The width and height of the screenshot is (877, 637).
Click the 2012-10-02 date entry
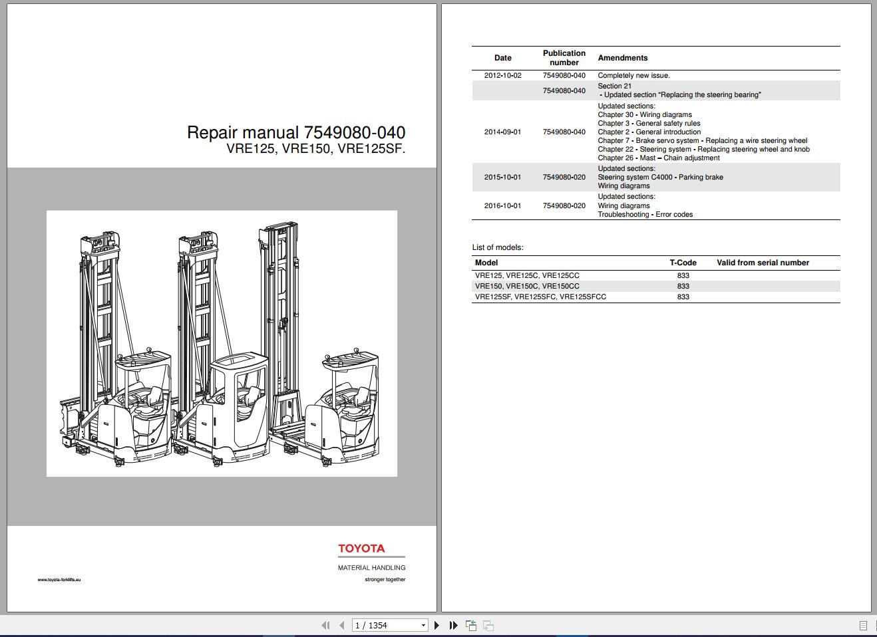tap(502, 75)
